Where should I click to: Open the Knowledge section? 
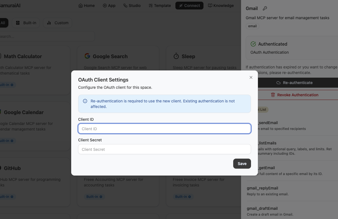point(221,6)
